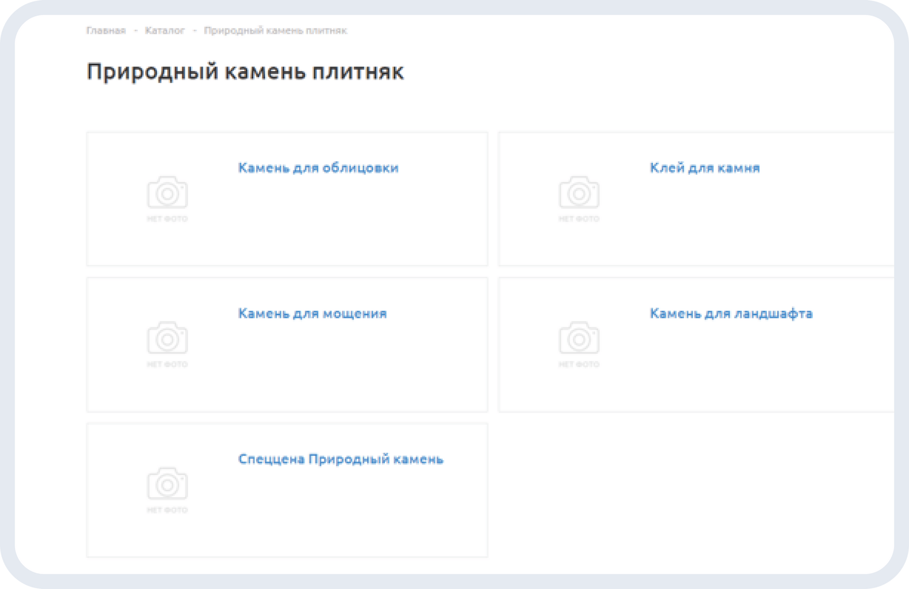The image size is (909, 589).
Task: Click camera placeholder icon for Спеццена Природный камень
Action: coord(167,483)
